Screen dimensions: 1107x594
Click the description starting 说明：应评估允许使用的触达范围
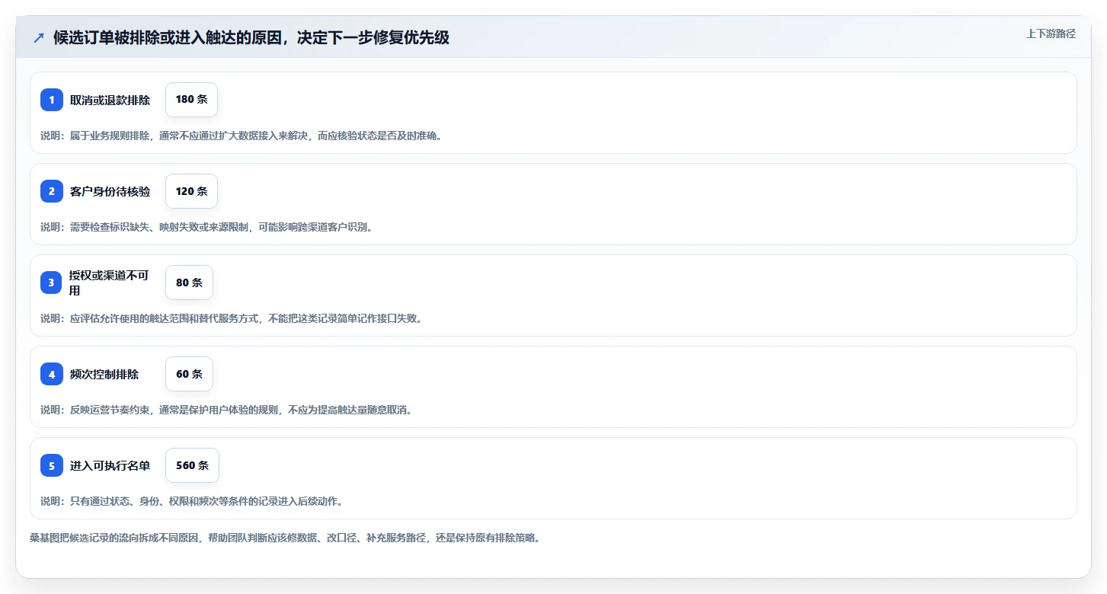click(232, 318)
